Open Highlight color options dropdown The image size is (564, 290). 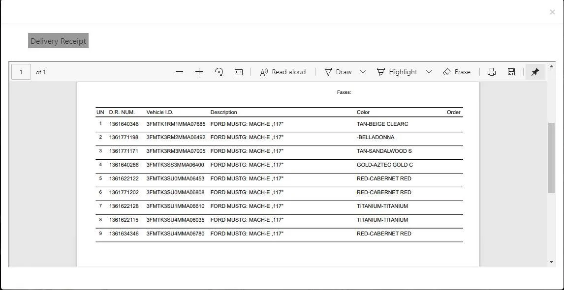click(429, 72)
